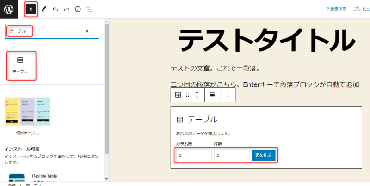Image resolution: width=370 pixels, height=186 pixels.
Task: Move the table block up
Action: click(197, 92)
